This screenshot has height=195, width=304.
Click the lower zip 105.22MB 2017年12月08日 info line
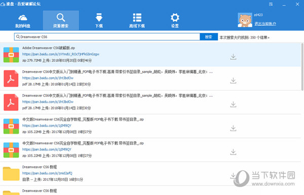point(57,155)
